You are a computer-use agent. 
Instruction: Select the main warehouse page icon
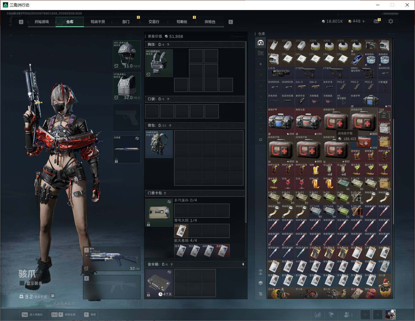pyautogui.click(x=261, y=43)
